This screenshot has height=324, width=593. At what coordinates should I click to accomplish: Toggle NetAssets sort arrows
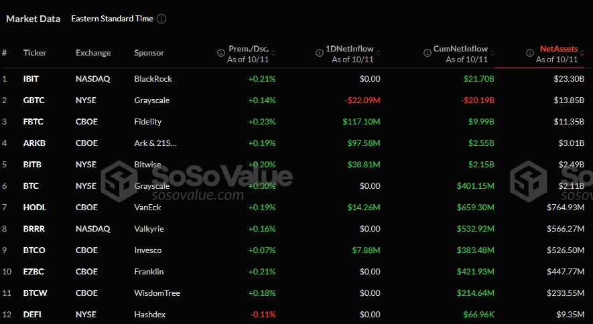click(x=582, y=53)
